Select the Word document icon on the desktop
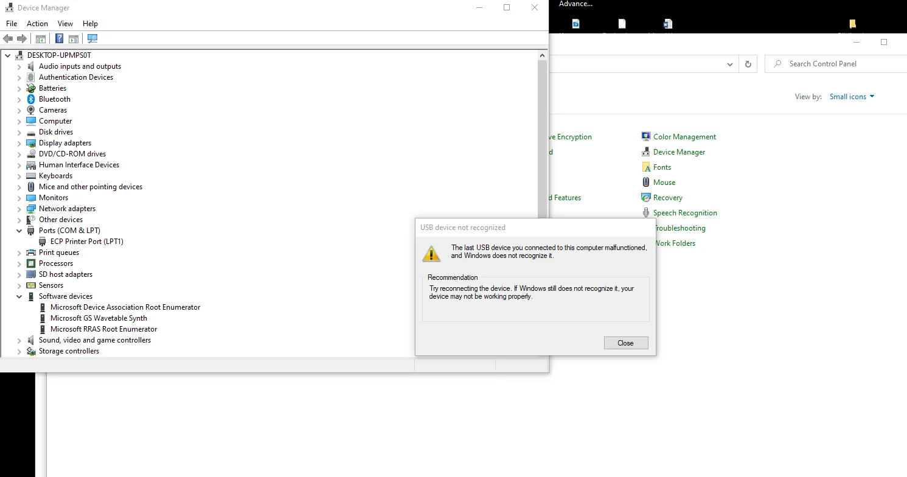The height and width of the screenshot is (477, 907). tap(668, 24)
